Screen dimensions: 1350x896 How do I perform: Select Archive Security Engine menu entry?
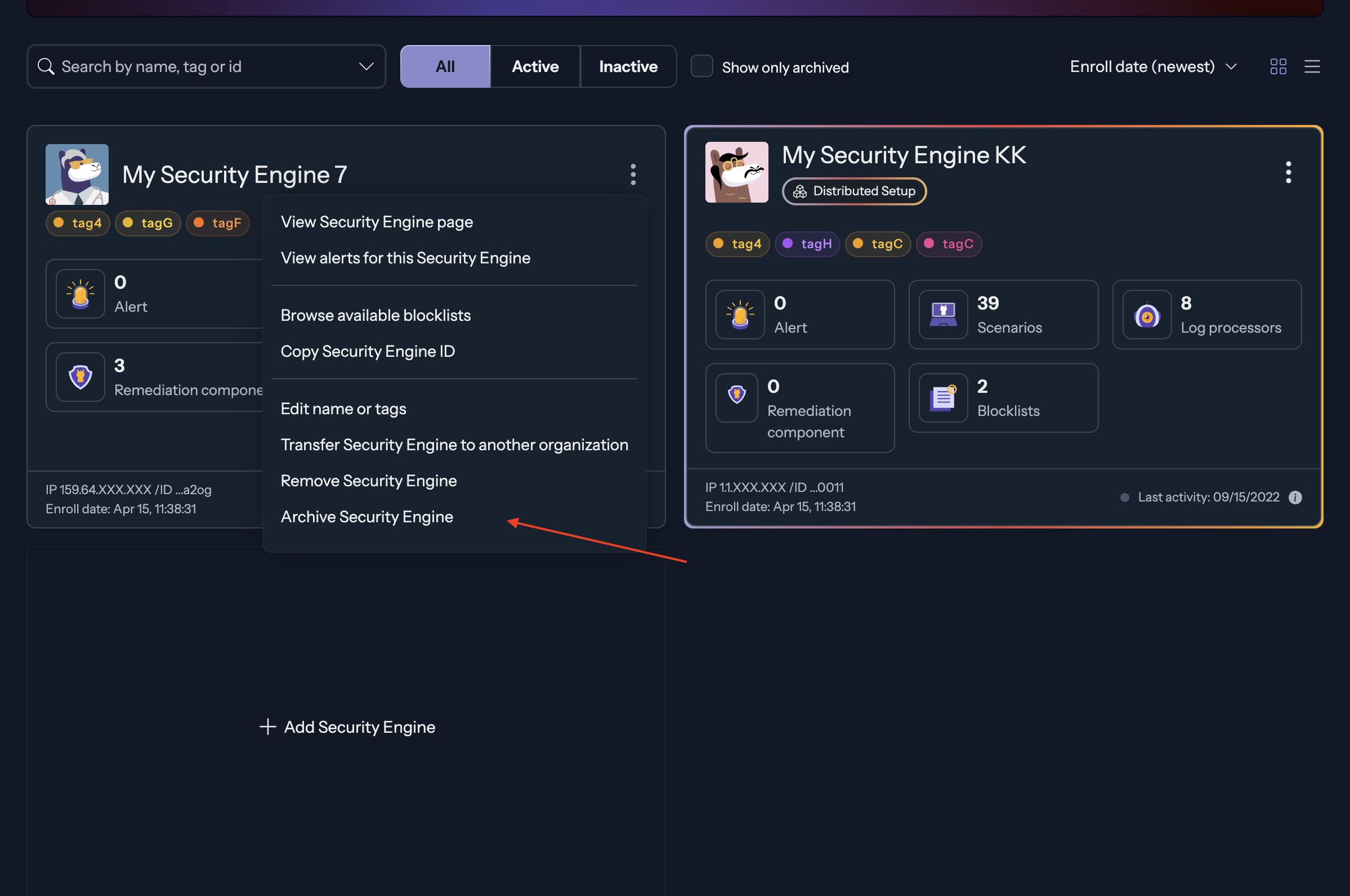click(x=366, y=516)
